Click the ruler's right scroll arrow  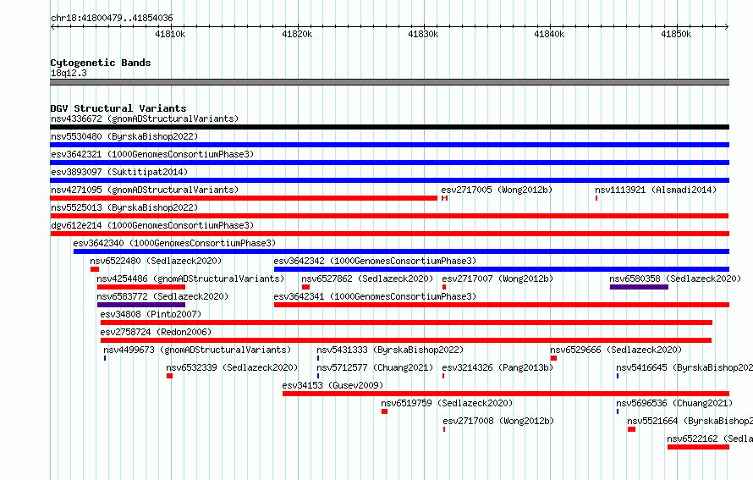click(x=727, y=26)
